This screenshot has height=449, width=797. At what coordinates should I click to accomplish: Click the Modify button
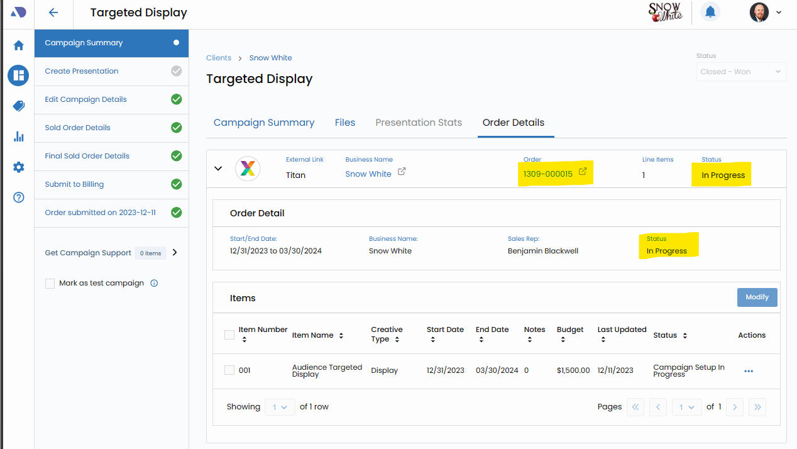[x=757, y=297]
